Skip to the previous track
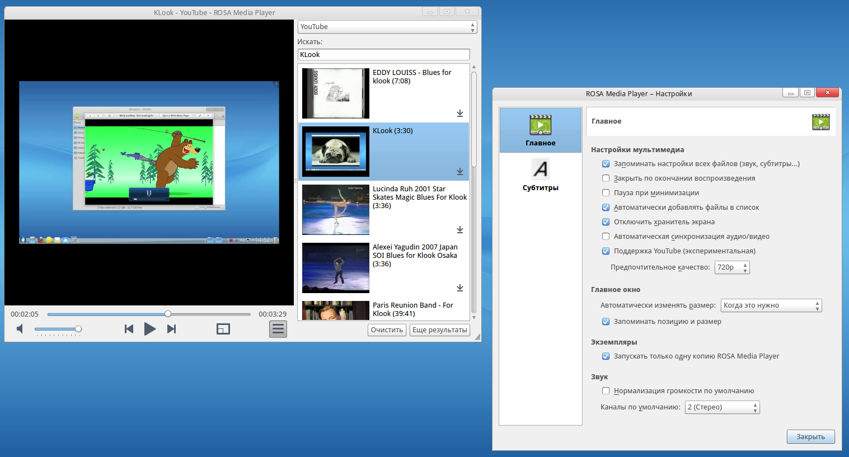Screen dimensions: 849x457 tap(129, 329)
